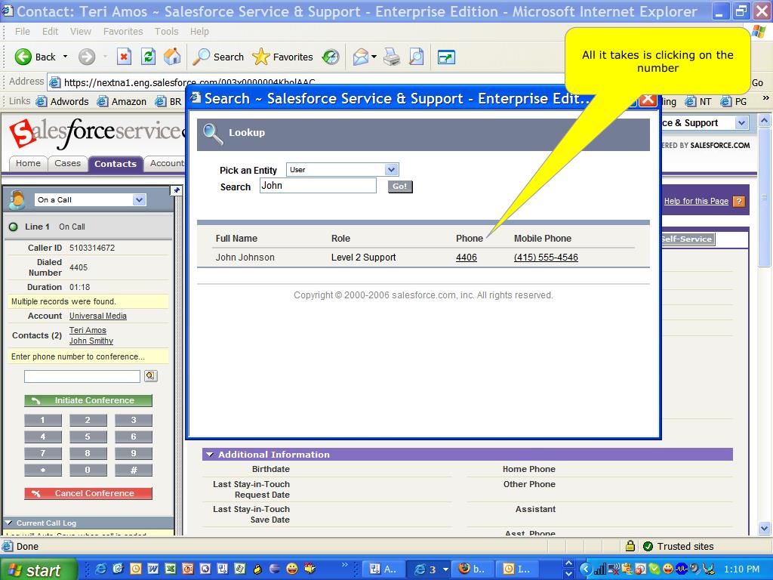This screenshot has height=580, width=773.
Task: Open the Service & Support app dropdown
Action: pos(741,123)
